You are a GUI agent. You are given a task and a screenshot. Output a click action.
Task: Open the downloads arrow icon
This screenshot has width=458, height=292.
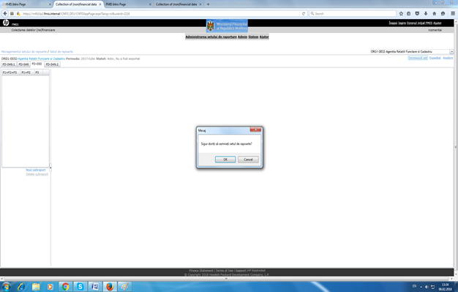point(426,13)
